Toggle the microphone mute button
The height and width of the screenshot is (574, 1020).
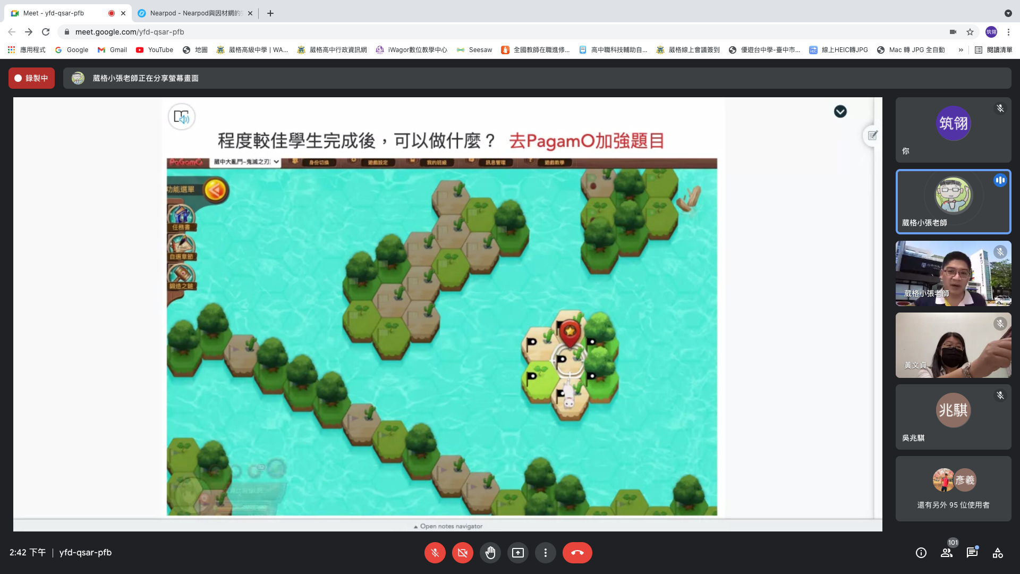[x=435, y=553]
